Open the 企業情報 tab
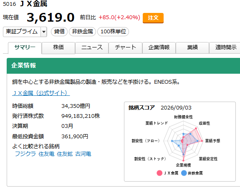240x187 pixels. pos(159,47)
